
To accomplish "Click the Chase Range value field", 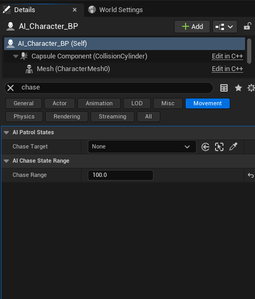I will pos(120,175).
